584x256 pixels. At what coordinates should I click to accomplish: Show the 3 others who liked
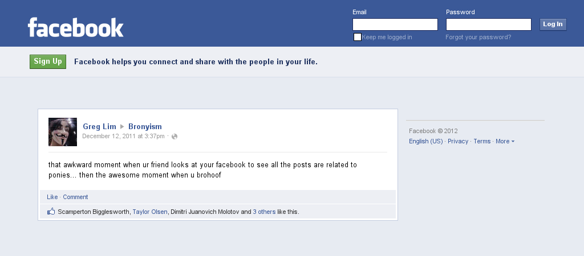pos(264,212)
